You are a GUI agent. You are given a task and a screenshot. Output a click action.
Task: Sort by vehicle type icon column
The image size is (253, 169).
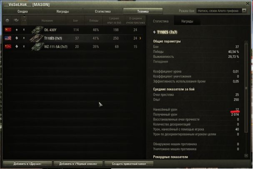tap(16, 20)
